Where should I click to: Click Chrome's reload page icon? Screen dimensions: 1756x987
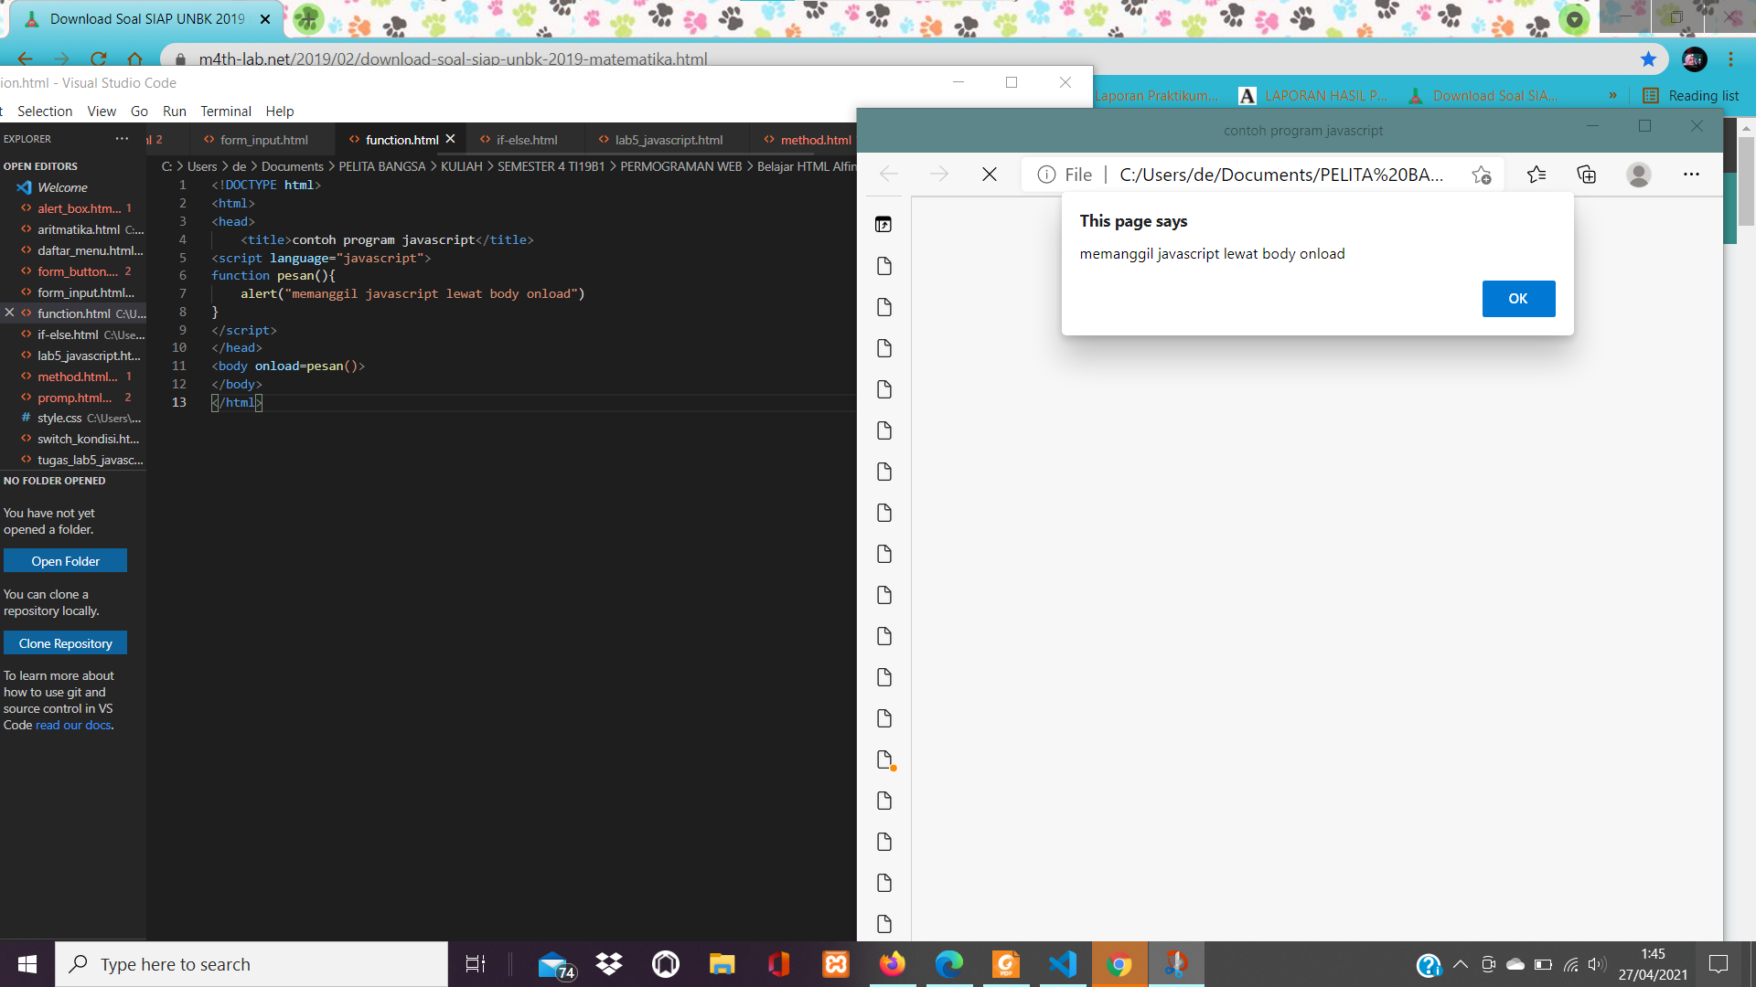[97, 59]
